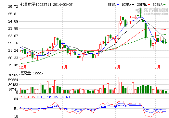The image size is (169, 118).
Task: Click the 25.81 price axis label
Action: pyautogui.click(x=13, y=14)
